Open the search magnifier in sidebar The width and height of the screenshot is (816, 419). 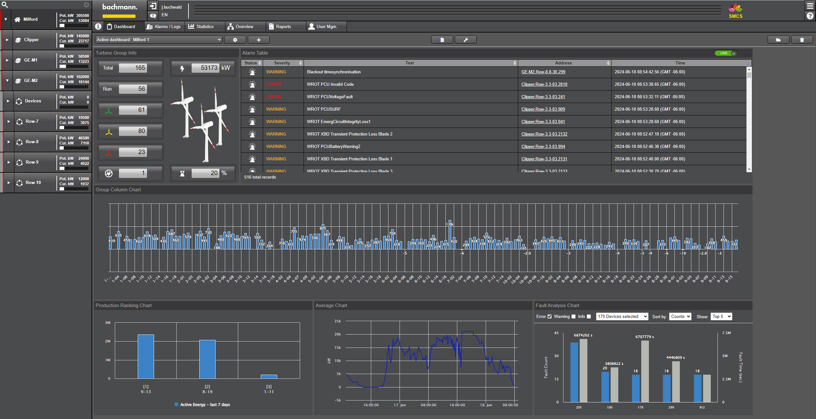click(5, 4)
